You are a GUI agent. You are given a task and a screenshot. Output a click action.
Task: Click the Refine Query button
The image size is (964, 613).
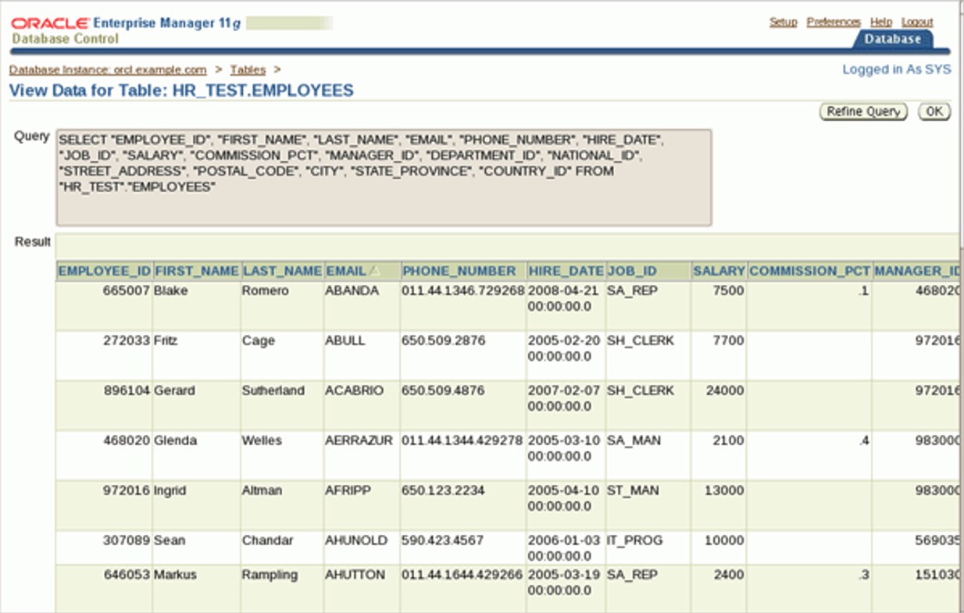(863, 112)
